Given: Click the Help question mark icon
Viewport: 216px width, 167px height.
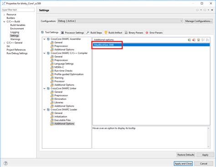Looking at the screenshot, I should [x=5, y=163].
